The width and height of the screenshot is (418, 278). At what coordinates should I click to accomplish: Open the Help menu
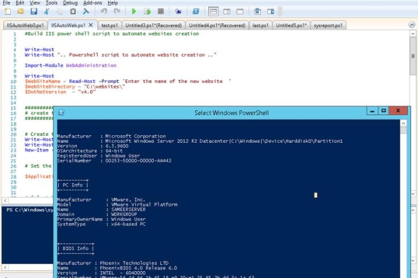tap(113, 3)
